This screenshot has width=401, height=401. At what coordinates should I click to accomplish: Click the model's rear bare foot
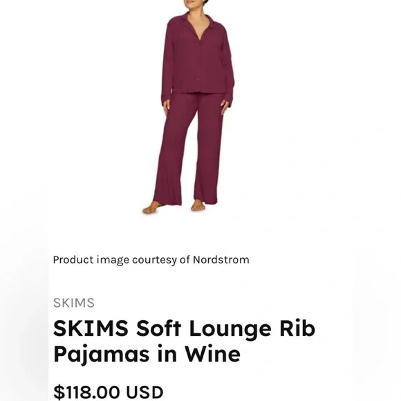coord(198,205)
